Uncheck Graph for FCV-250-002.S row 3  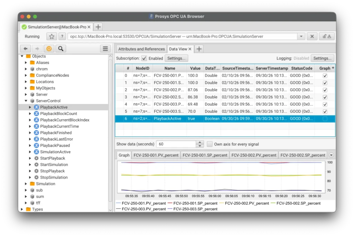[x=325, y=97]
